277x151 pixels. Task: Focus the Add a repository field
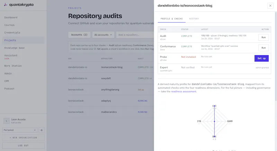(x=135, y=35)
